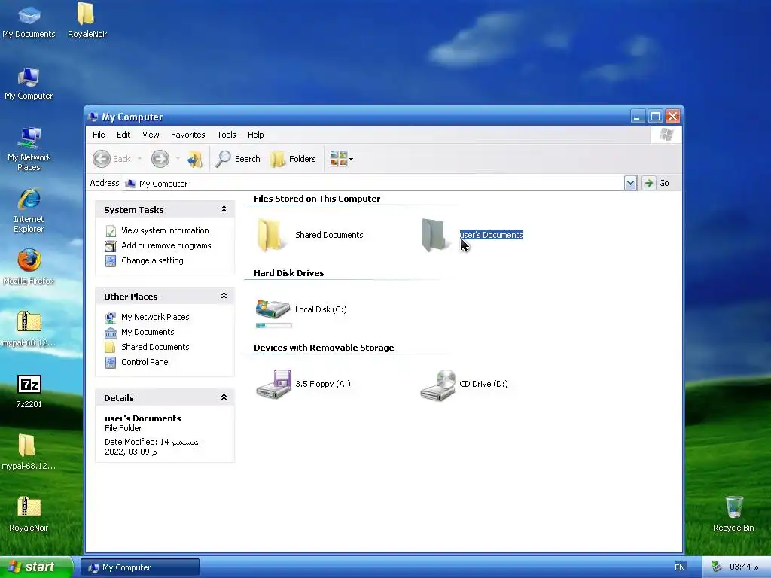The height and width of the screenshot is (578, 771).
Task: Open Shared Documents link in Other Places
Action: 155,347
